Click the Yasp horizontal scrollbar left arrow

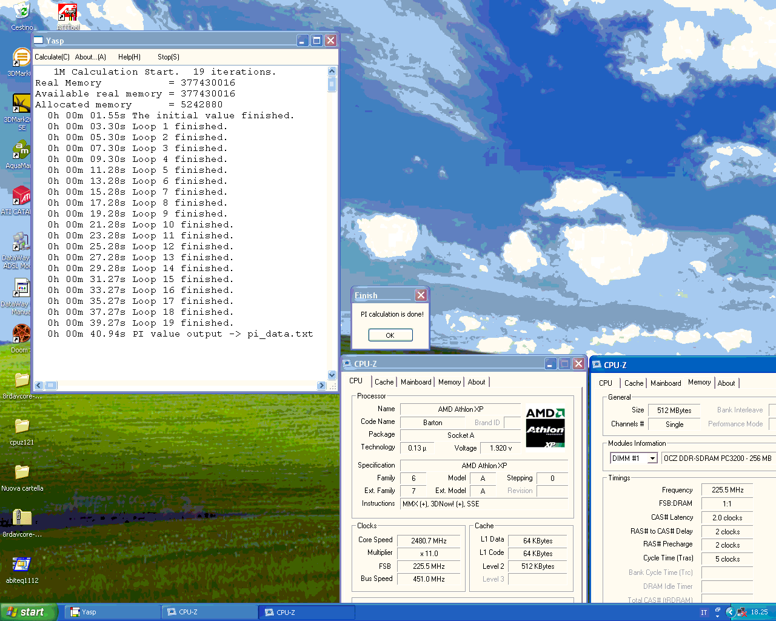tap(39, 385)
